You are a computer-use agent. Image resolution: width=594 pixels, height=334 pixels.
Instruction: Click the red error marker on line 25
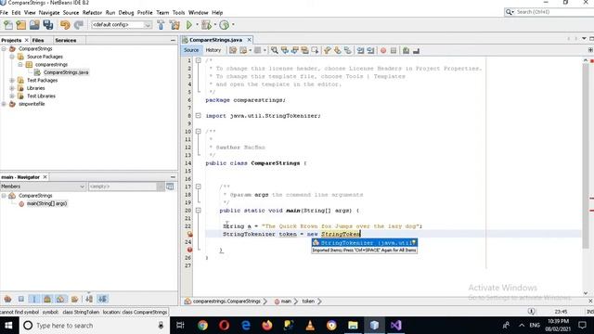click(189, 250)
